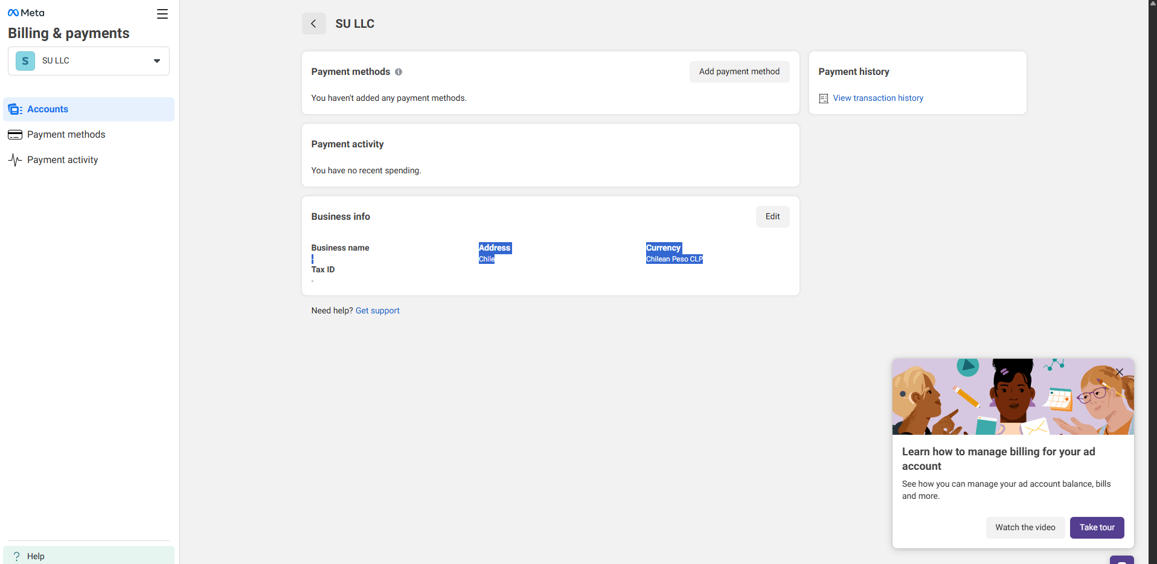Click the Payment methods info icon
The height and width of the screenshot is (564, 1157).
point(399,72)
